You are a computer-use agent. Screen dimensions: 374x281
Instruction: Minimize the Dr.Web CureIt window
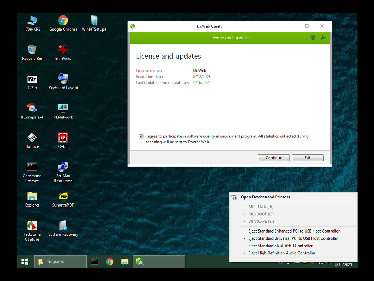coord(292,26)
